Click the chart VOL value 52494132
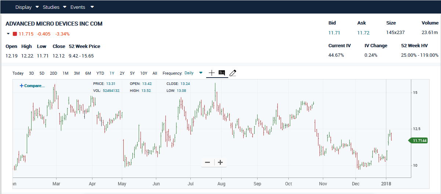Screen dimensions: 441x194 [x=111, y=90]
